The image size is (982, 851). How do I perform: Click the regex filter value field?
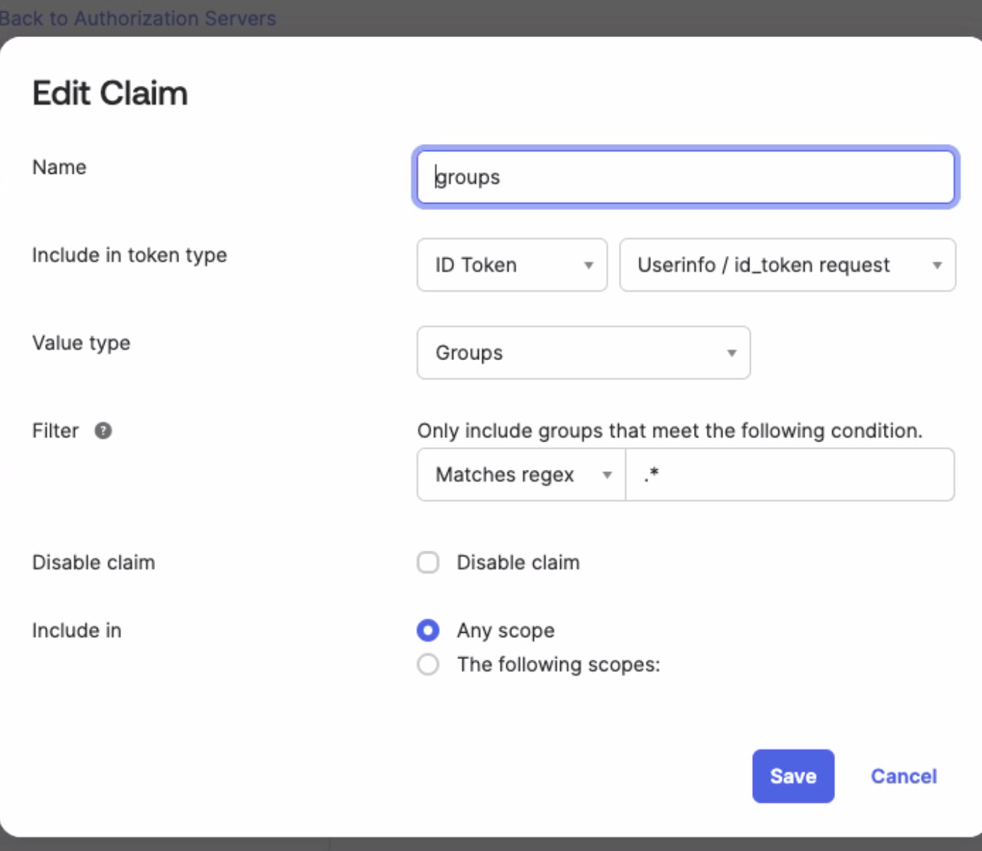click(789, 475)
